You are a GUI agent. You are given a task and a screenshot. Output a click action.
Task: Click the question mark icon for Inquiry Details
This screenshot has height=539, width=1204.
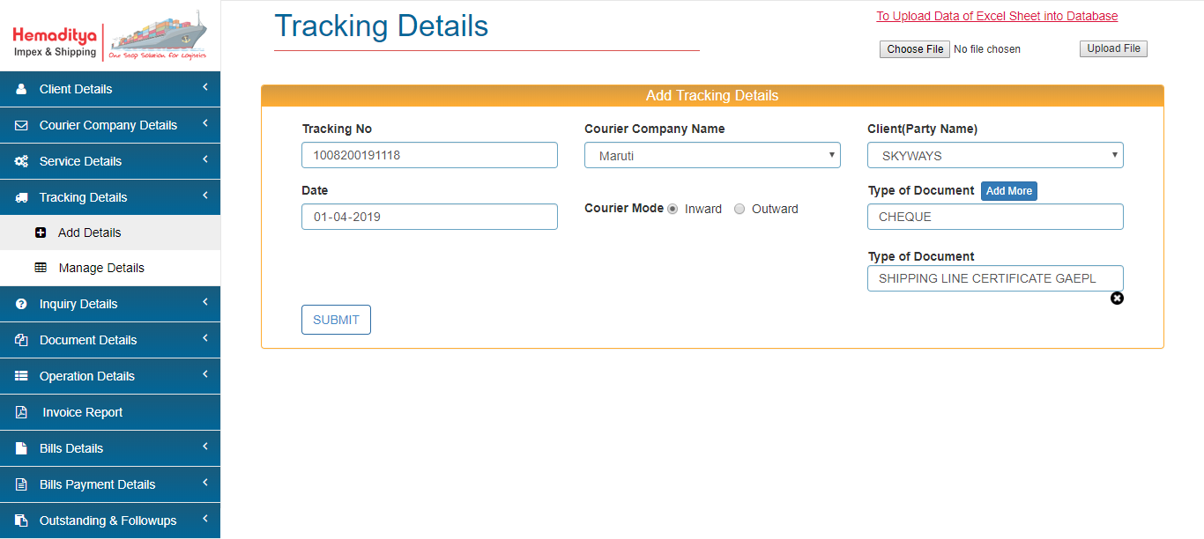click(21, 304)
